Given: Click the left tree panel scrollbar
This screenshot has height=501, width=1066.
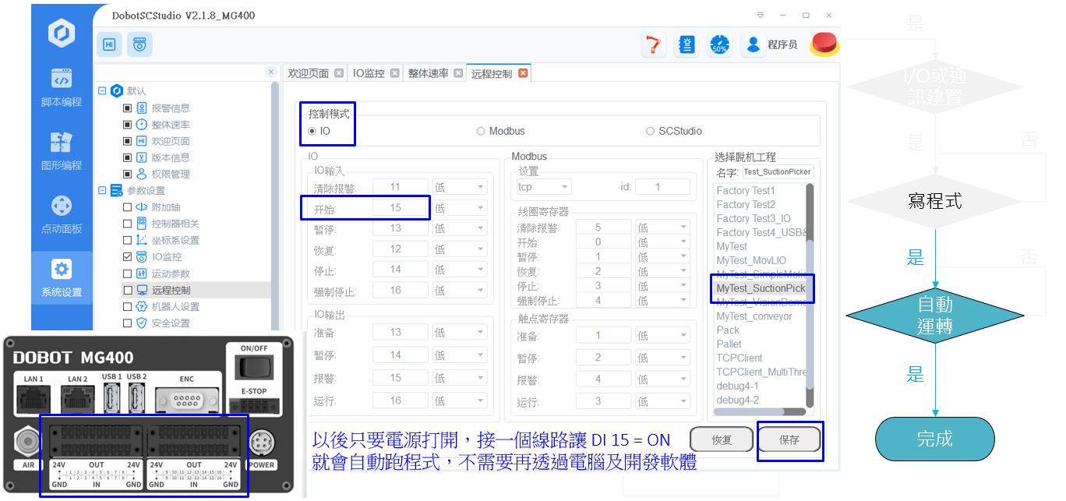Looking at the screenshot, I should click(274, 206).
